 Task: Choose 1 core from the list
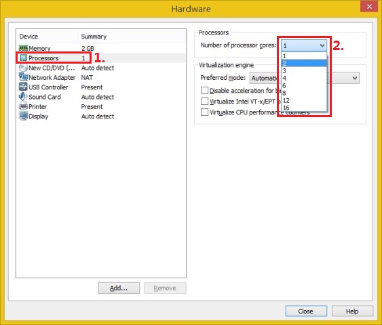click(304, 56)
